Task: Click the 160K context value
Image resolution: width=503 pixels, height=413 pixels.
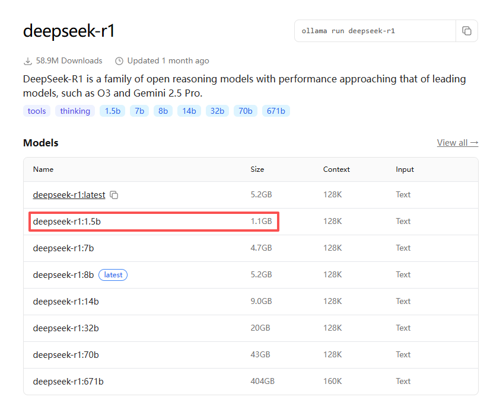Action: pos(332,381)
